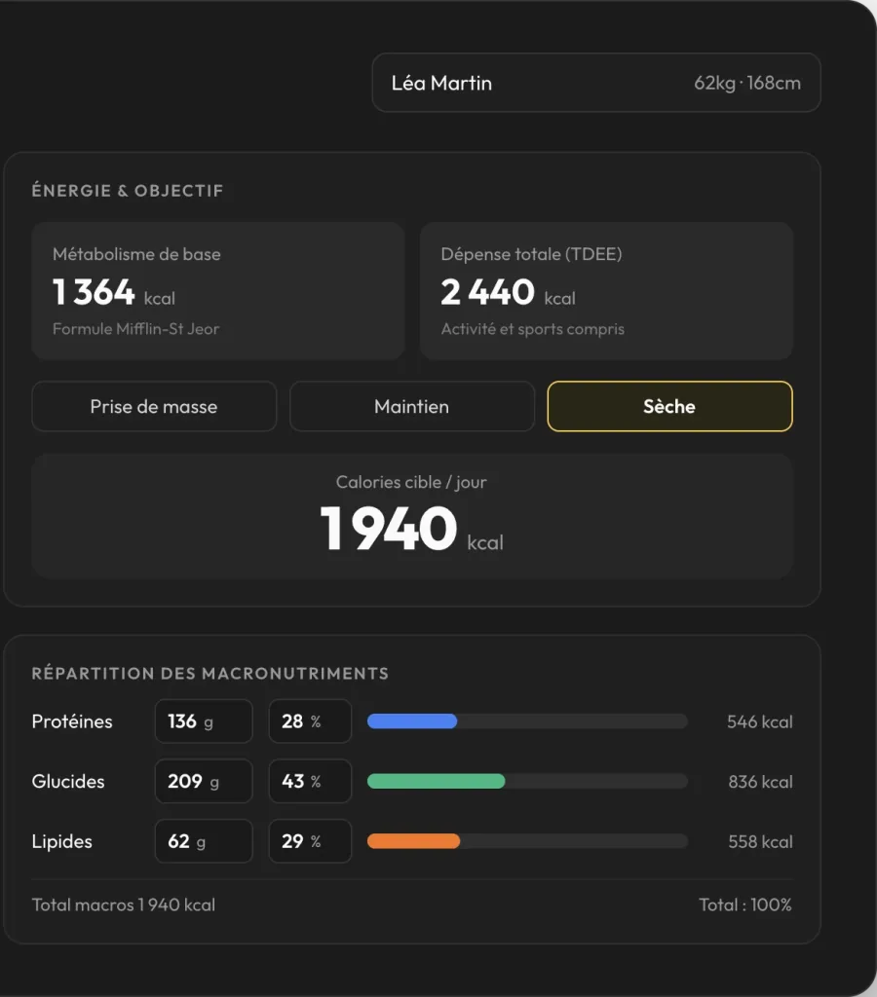Image resolution: width=877 pixels, height=997 pixels.
Task: Click the Total macros 1 940 kcal text
Action: pyautogui.click(x=124, y=905)
